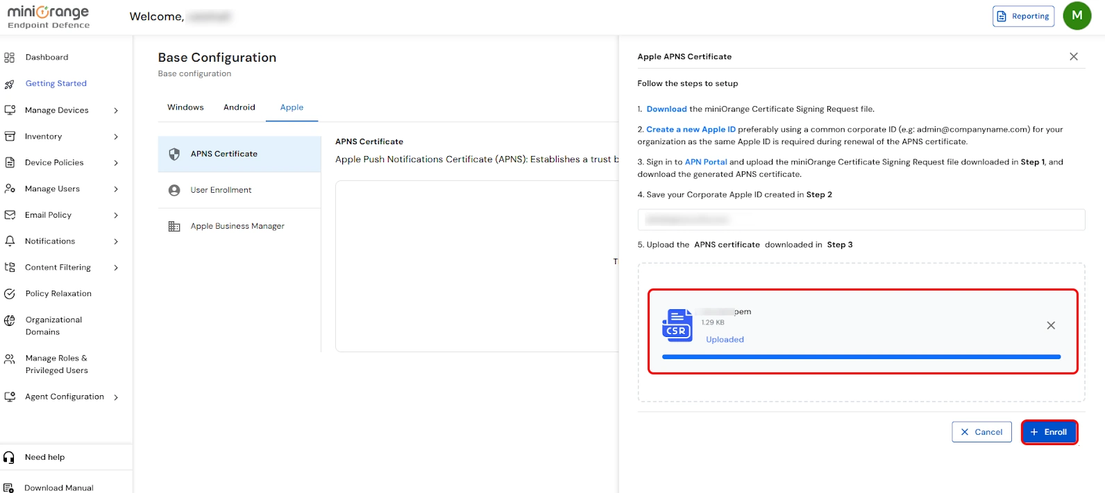Click the Download Manual book icon
The image size is (1105, 493).
[x=9, y=488]
